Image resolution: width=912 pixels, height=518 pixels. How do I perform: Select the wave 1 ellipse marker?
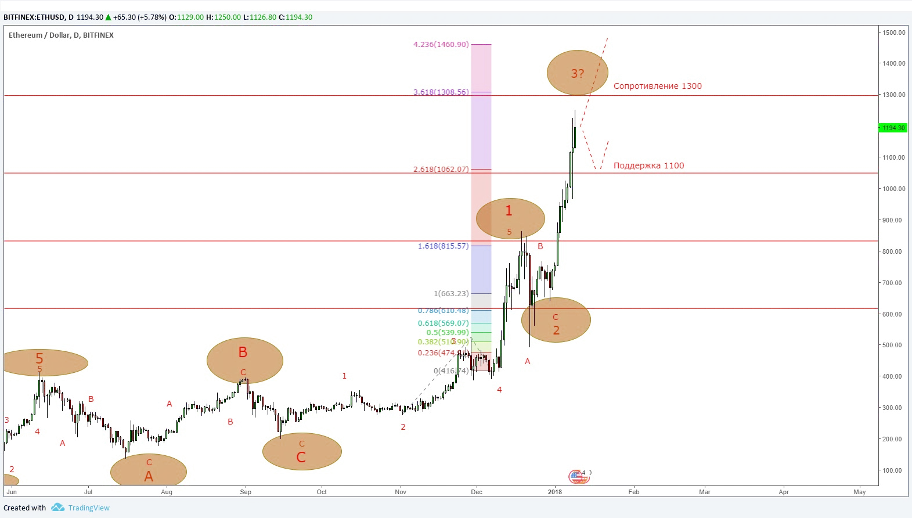[510, 218]
